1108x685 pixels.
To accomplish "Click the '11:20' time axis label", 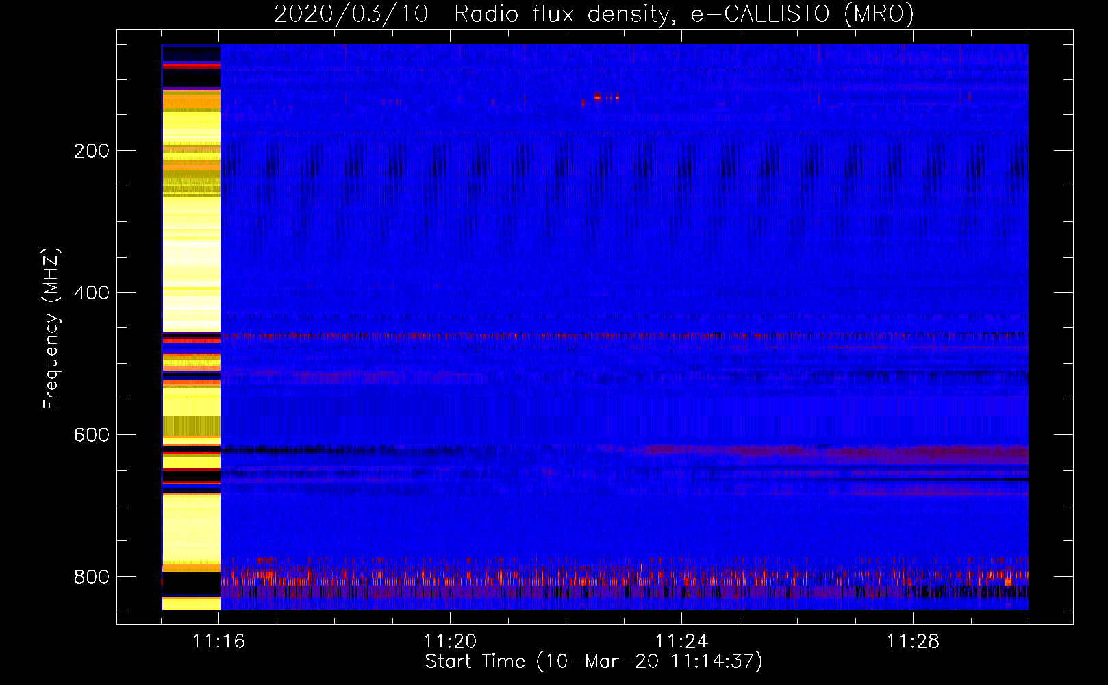I will (x=450, y=642).
